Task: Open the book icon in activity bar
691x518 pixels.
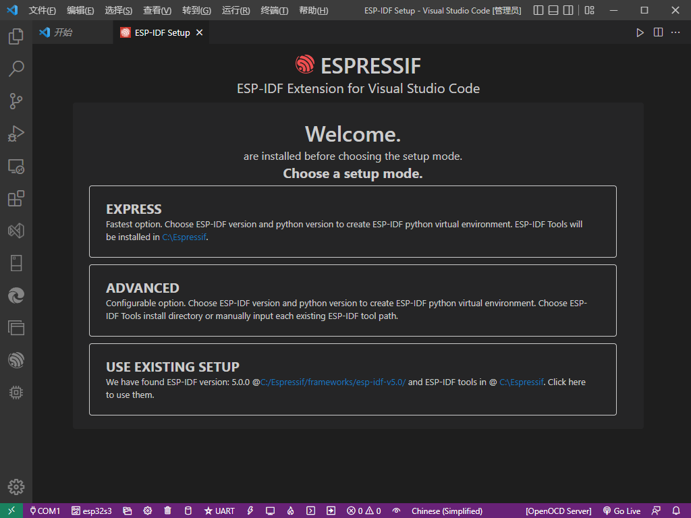Action: [x=16, y=263]
